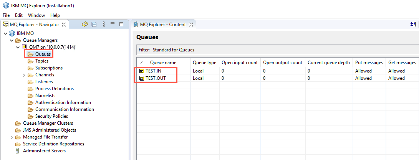Select Authentication Information in the tree
The image size is (419, 160).
pyautogui.click(x=63, y=102)
